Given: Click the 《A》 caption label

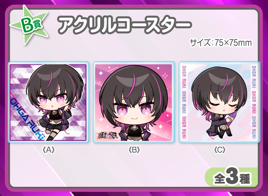Looking at the screenshot, I should point(49,150).
